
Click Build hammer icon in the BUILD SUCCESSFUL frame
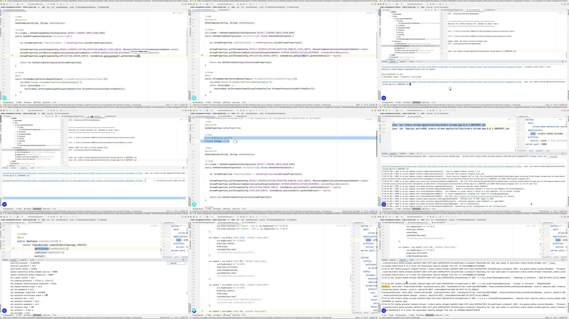401,4
